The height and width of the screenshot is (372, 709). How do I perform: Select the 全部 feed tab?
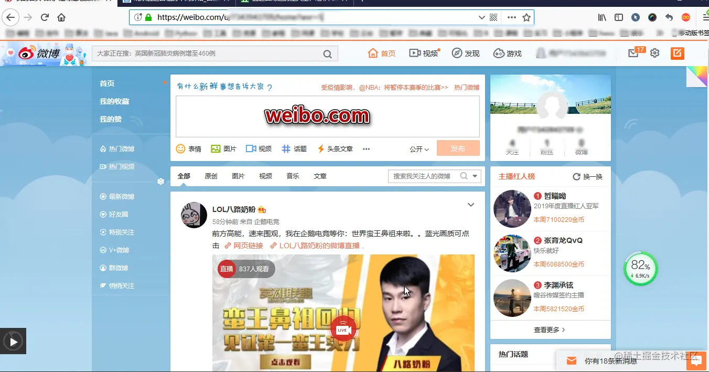pos(184,176)
